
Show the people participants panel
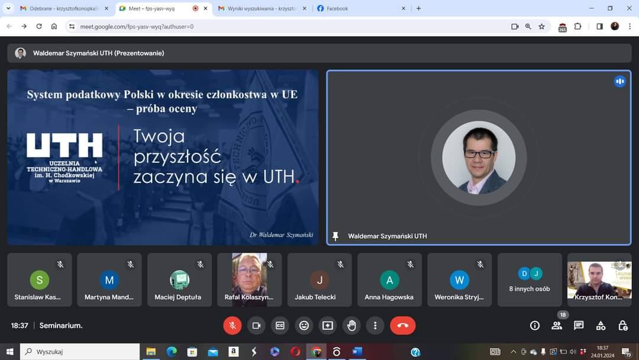(x=557, y=325)
